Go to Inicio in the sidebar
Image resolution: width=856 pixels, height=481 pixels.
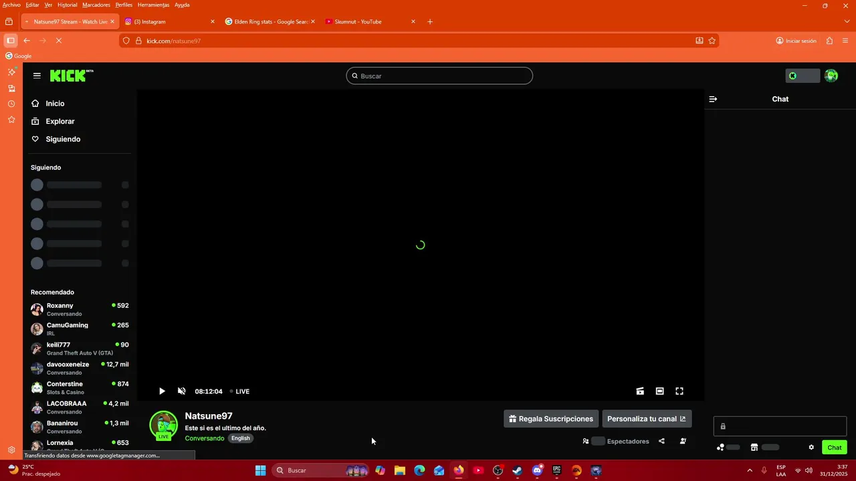(x=55, y=104)
